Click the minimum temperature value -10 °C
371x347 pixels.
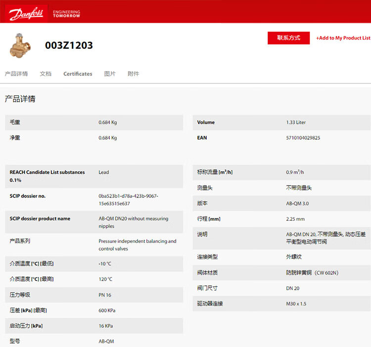105,264
